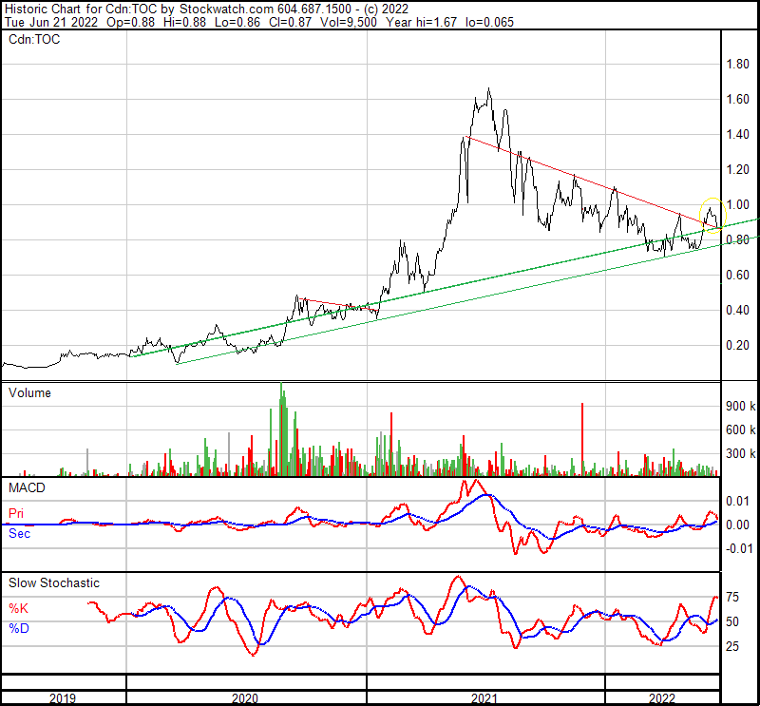Viewport: 760px width, 706px height.
Task: Click the 'Hi=0.88' high value
Action: [184, 22]
